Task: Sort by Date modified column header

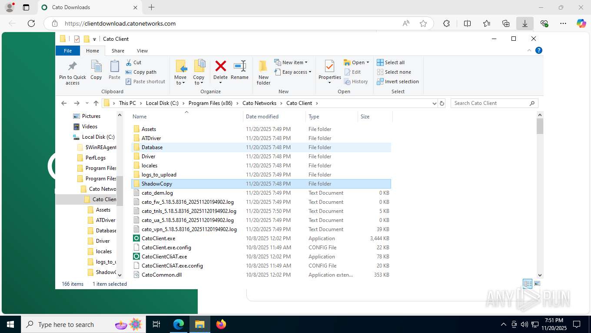Action: tap(275, 117)
